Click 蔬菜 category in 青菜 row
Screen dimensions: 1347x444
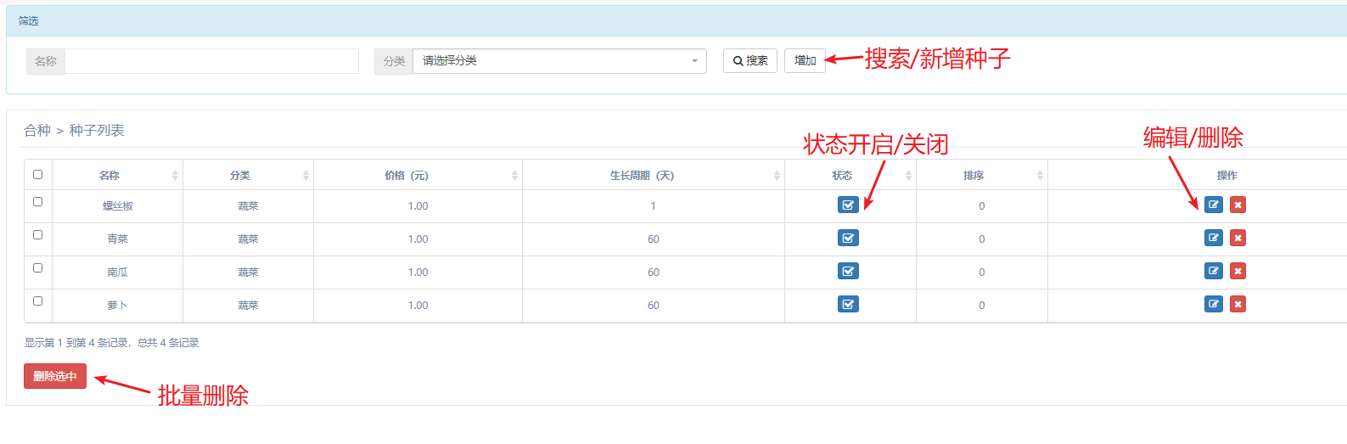(248, 239)
